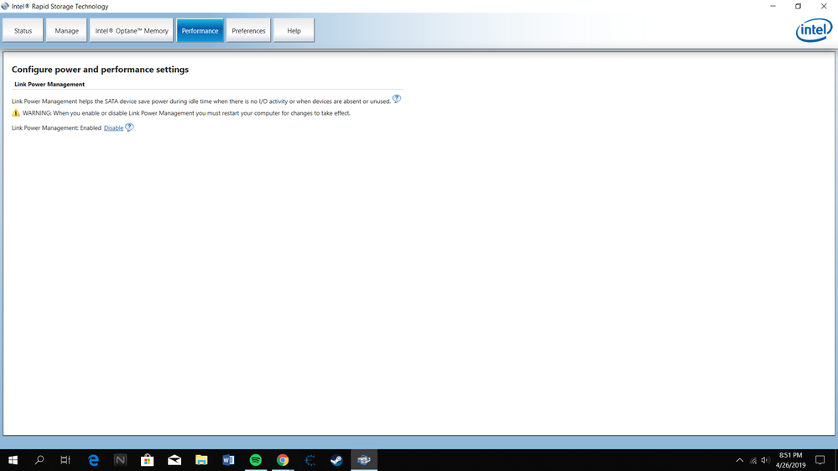
Task: Select the Performance tab
Action: (x=200, y=30)
